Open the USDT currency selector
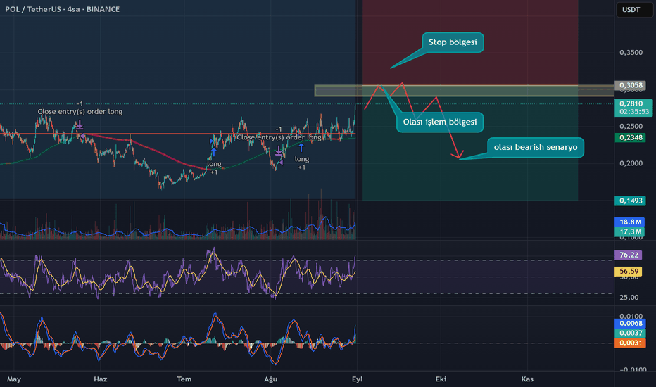The image size is (656, 387). pos(634,10)
